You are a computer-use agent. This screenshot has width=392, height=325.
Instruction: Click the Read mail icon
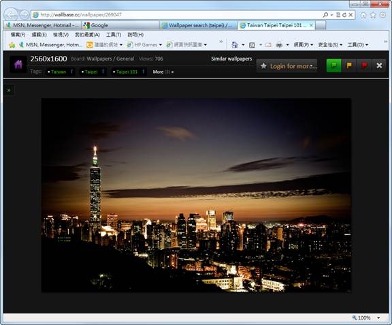[268, 45]
